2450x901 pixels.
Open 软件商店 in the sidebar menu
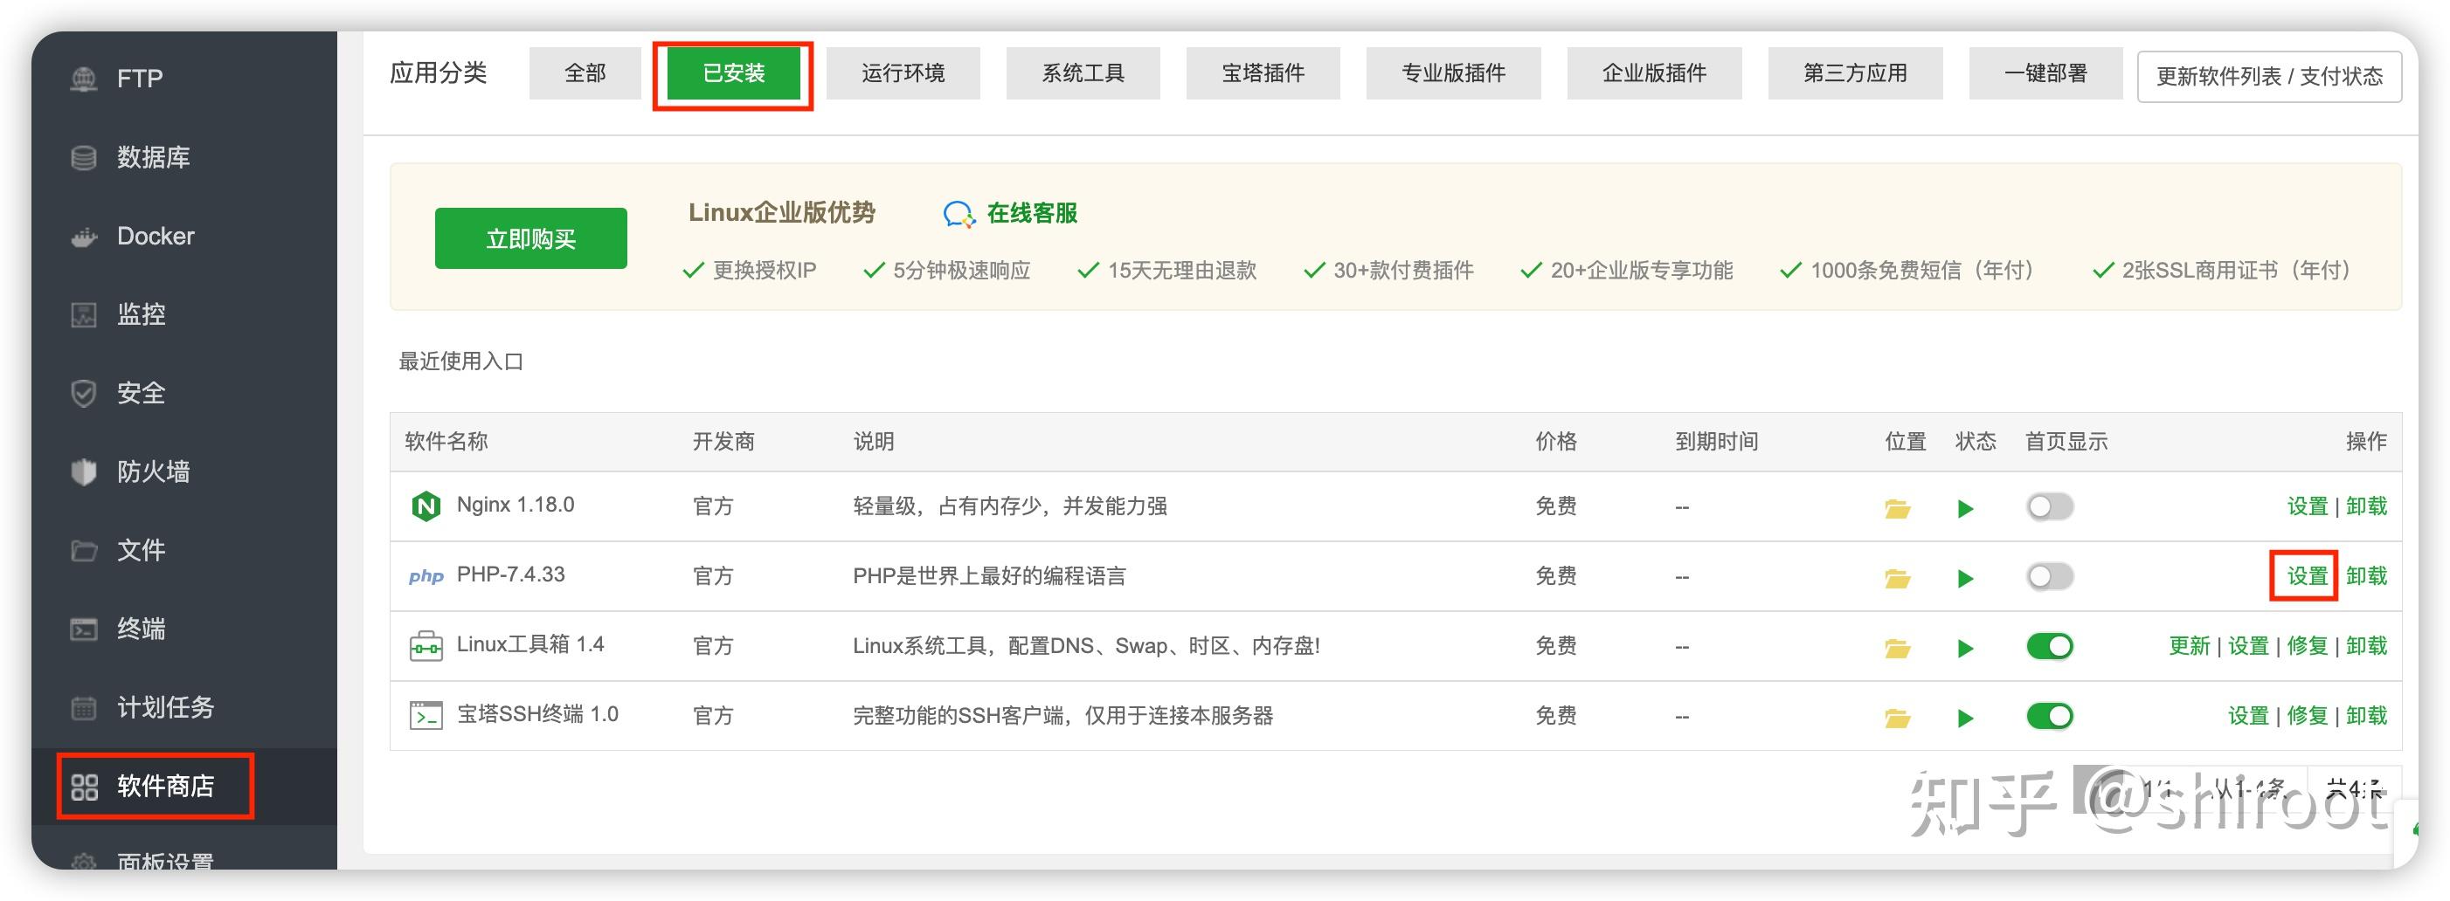(154, 786)
